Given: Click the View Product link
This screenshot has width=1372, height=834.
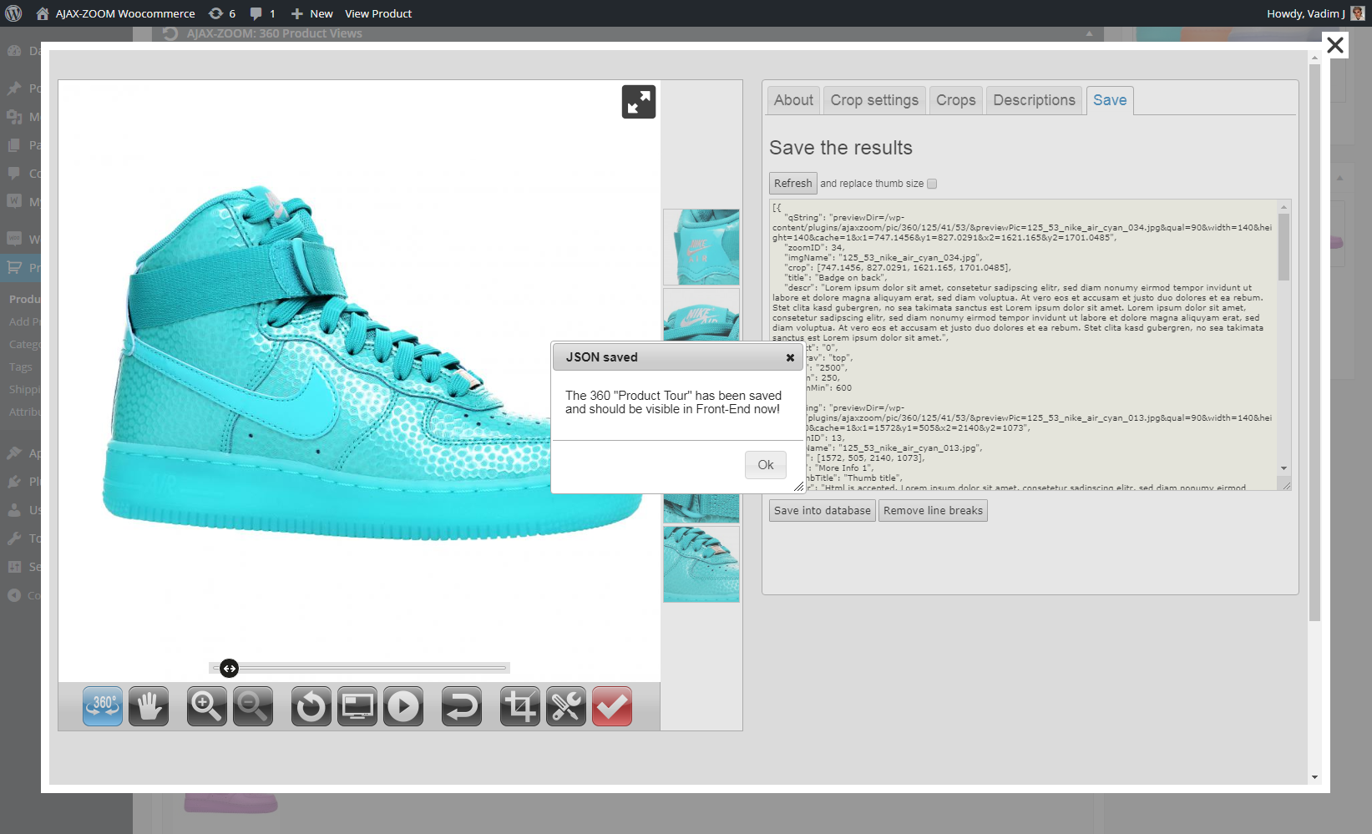Looking at the screenshot, I should pyautogui.click(x=378, y=13).
